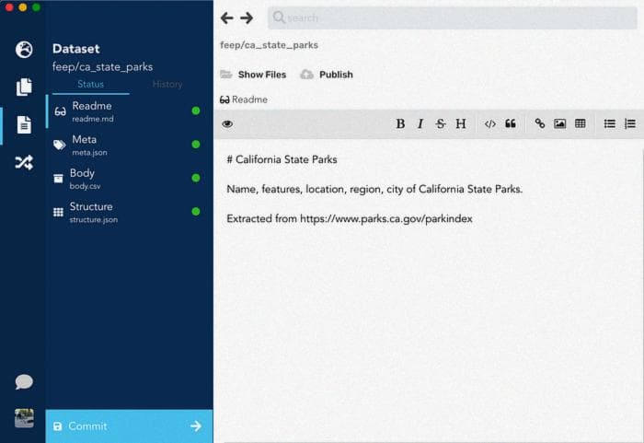Screen dimensions: 644x443
Task: Open the shuffle Transform icon in sidebar
Action: [24, 162]
